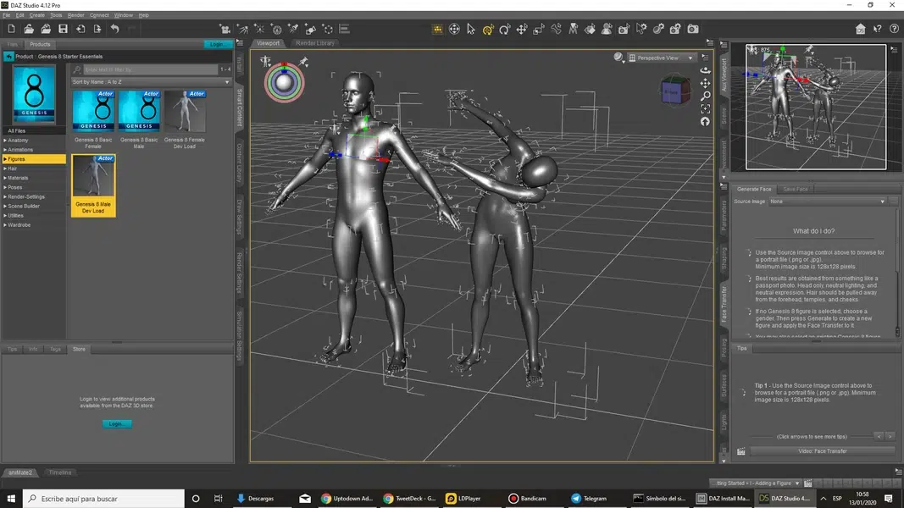
Task: Select the Figures category
Action: tap(34, 159)
